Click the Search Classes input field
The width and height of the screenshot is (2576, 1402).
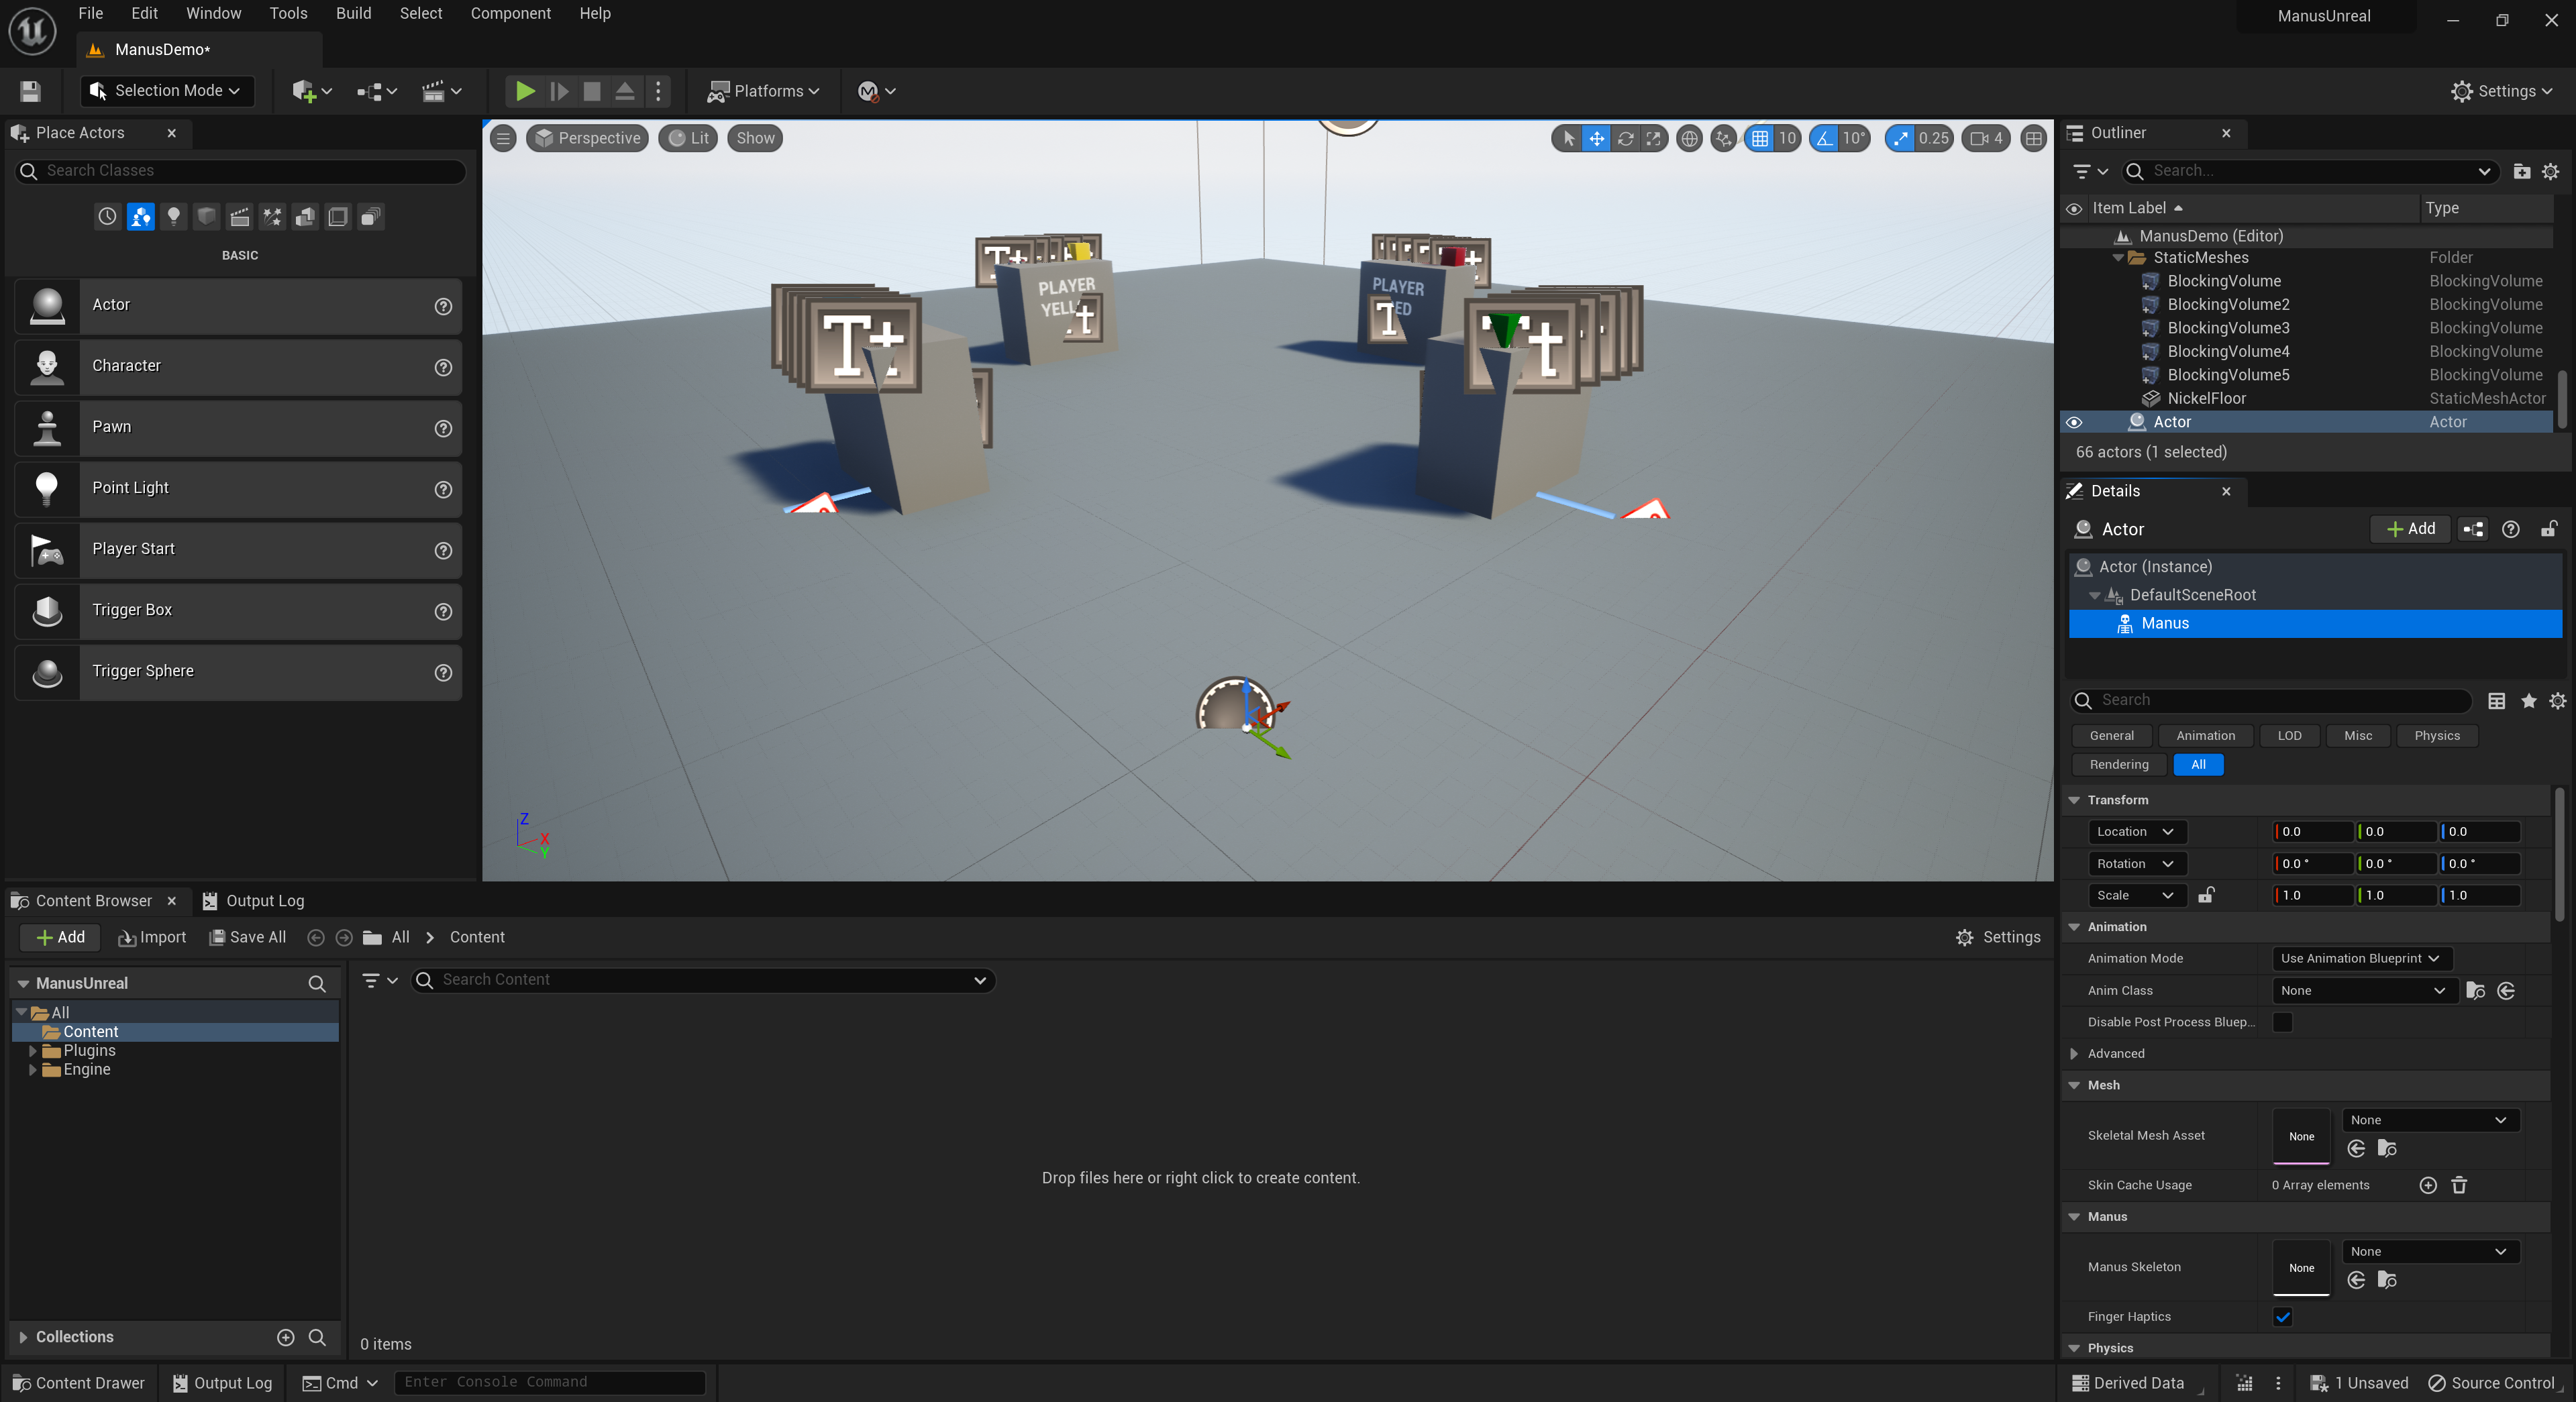(250, 171)
